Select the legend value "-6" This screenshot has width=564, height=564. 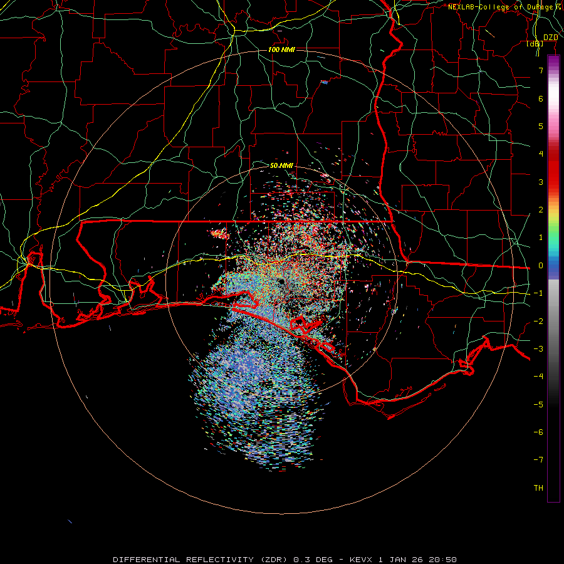(x=538, y=432)
